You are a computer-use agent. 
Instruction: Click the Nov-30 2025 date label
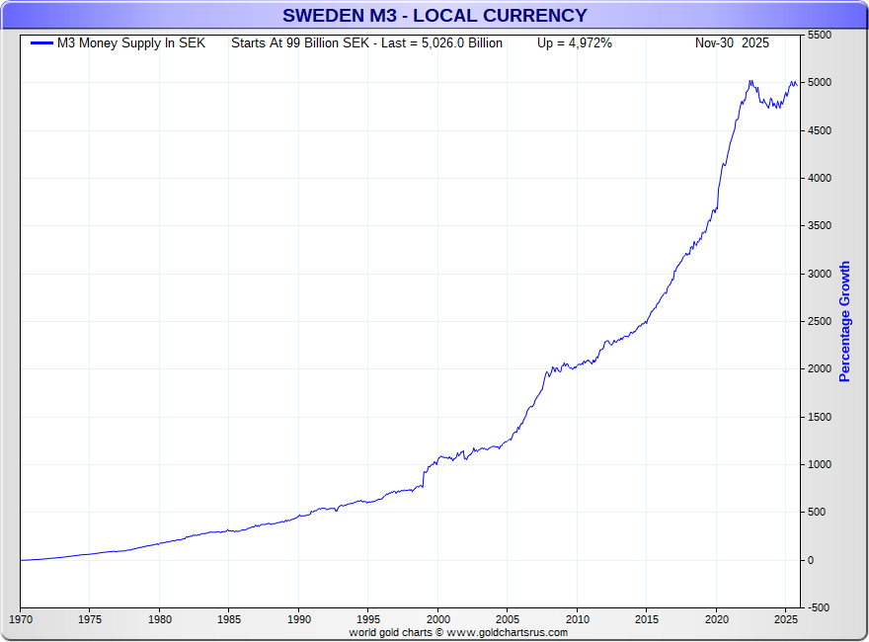pos(732,43)
